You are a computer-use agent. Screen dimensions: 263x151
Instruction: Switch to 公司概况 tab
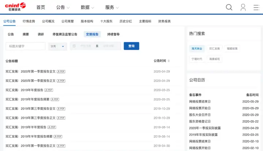tap(48, 21)
